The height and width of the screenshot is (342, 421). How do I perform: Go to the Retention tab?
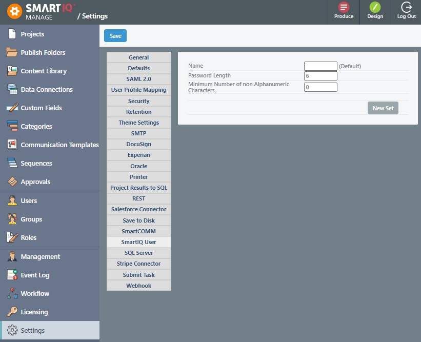pos(138,111)
